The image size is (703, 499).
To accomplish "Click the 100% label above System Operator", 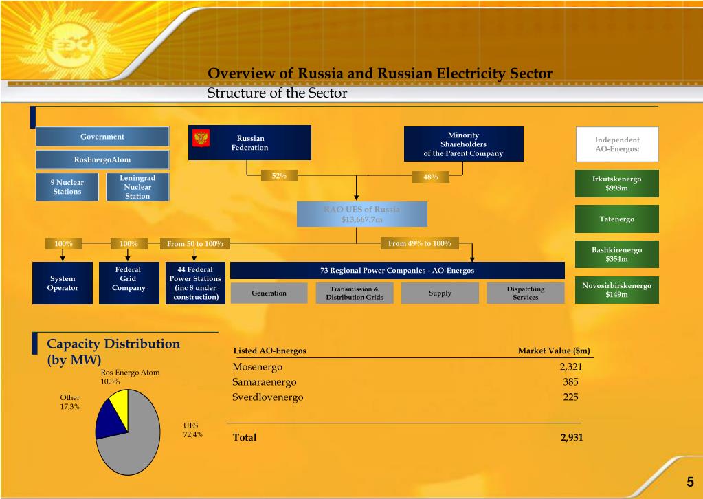I will (63, 243).
